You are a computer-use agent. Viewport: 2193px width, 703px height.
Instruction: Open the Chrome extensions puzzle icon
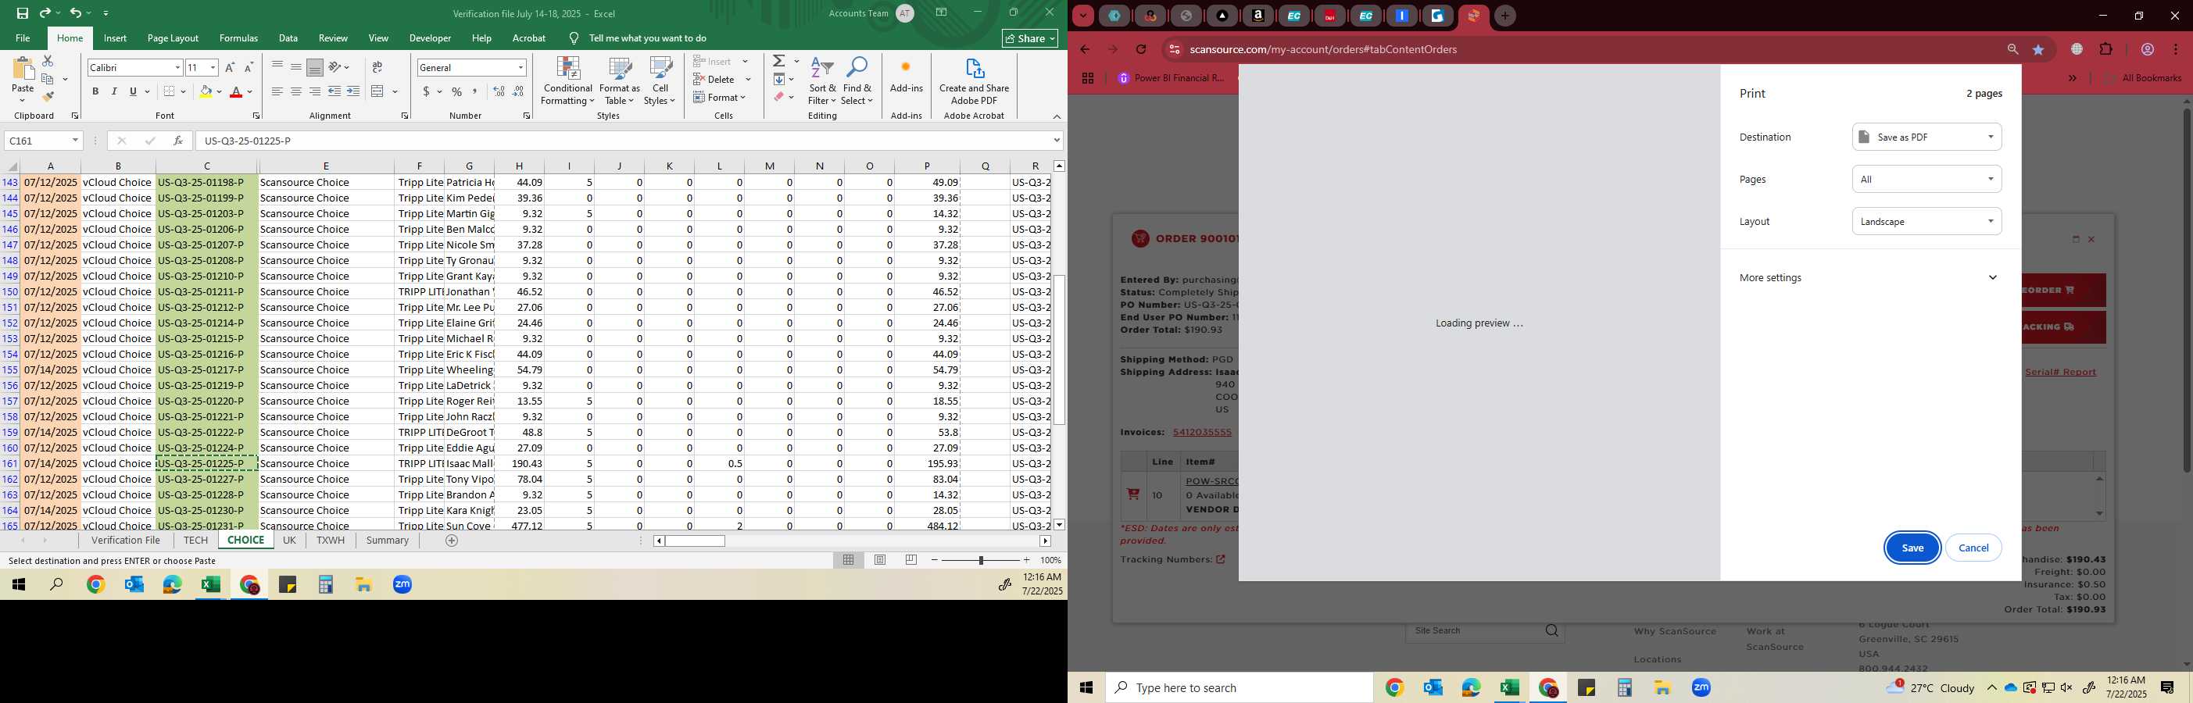tap(2106, 49)
